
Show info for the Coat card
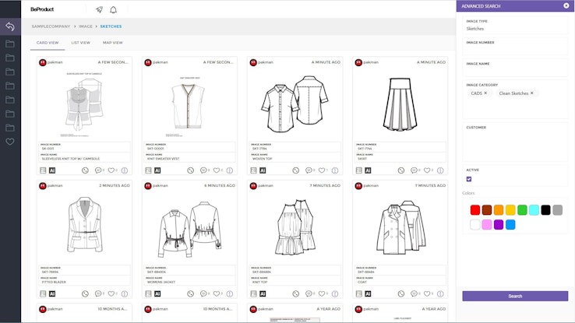[x=440, y=293]
